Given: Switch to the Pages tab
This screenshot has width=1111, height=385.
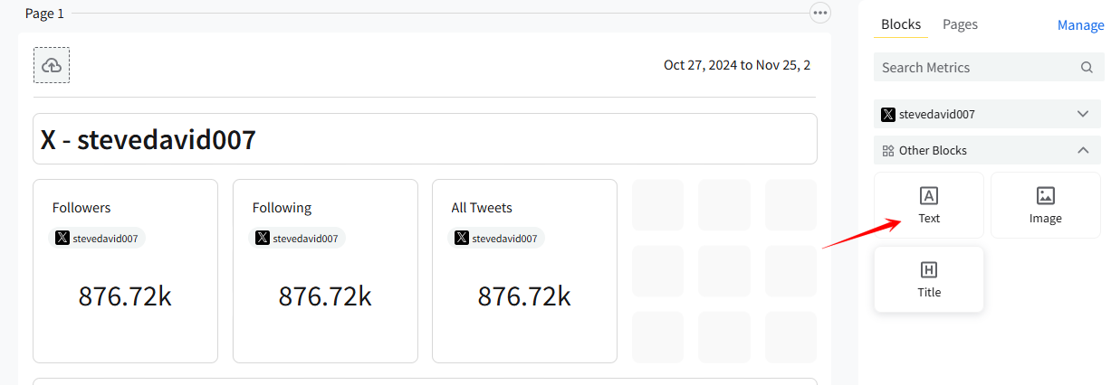Looking at the screenshot, I should (x=960, y=24).
